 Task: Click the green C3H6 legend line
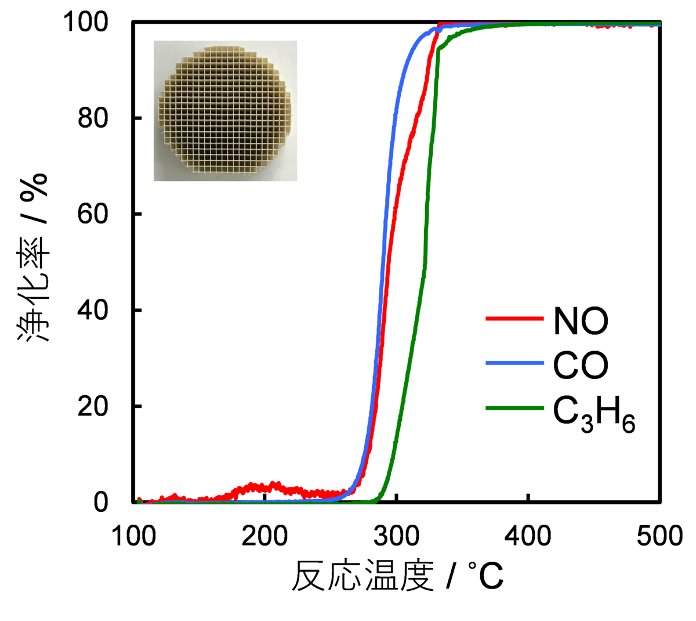pos(514,408)
